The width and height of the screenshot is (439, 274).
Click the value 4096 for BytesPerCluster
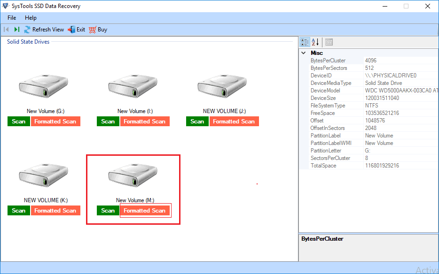coord(371,61)
